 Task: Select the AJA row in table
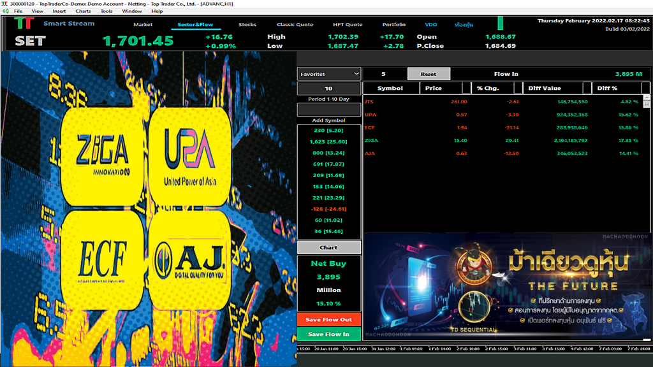[x=503, y=153]
